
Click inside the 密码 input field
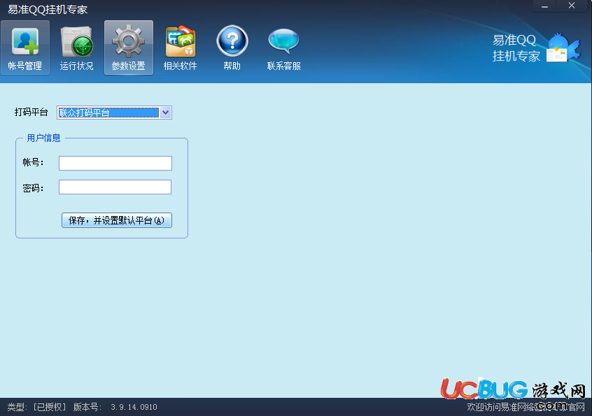coord(115,187)
